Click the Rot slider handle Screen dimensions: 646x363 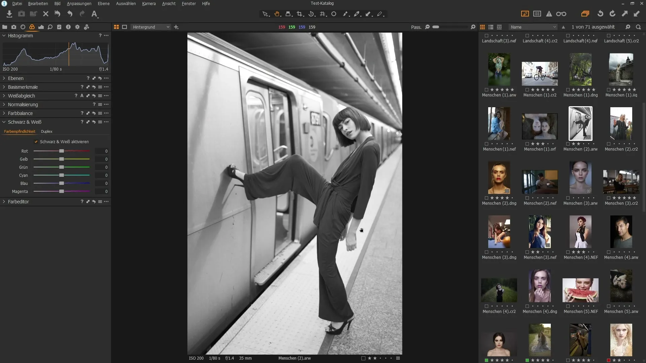(62, 151)
